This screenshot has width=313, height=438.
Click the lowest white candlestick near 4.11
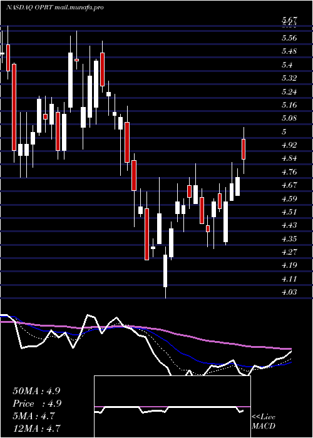165,271
